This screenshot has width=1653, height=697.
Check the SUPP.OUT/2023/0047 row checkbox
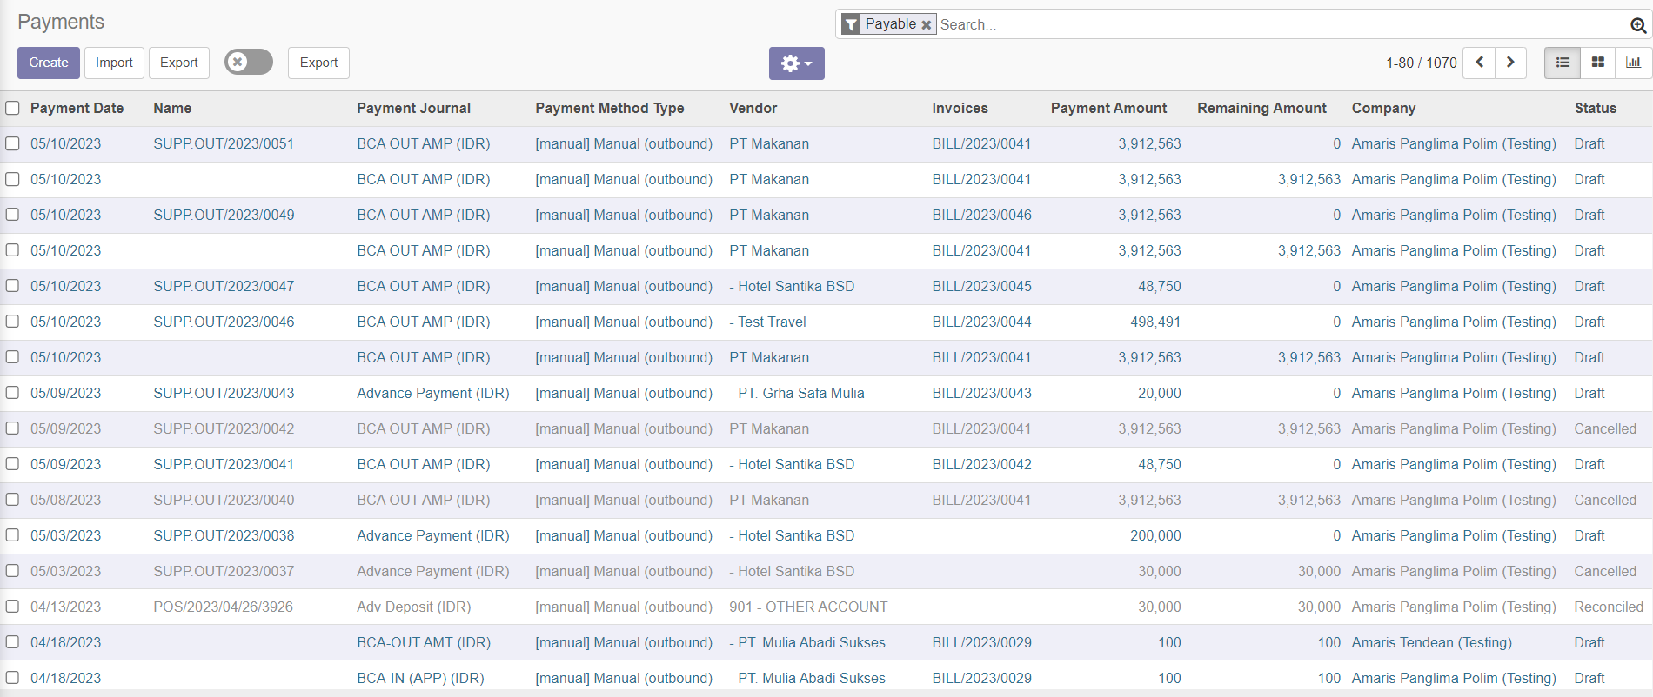tap(12, 286)
